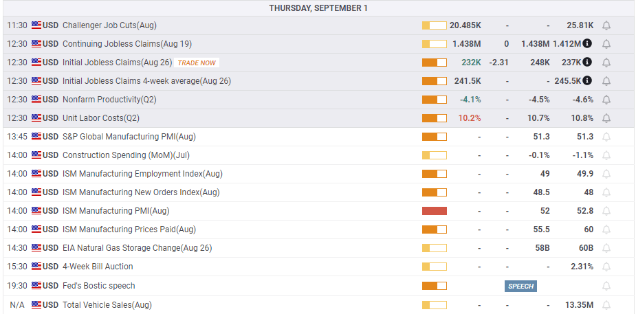
Task: Click the bell icon for Challenger Job Cuts
Action: 606,25
